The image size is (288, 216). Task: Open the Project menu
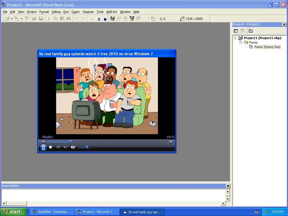32,12
